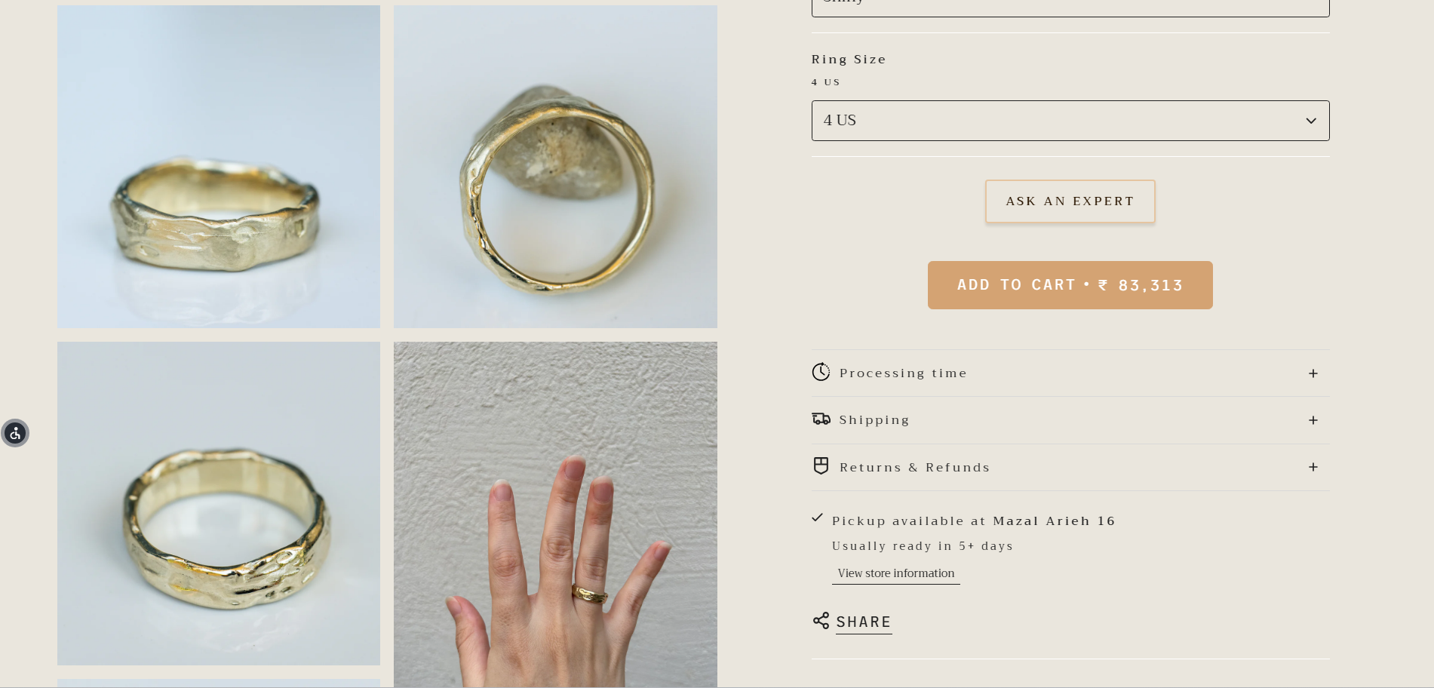Click the SHARE link
The width and height of the screenshot is (1434, 688).
click(864, 622)
